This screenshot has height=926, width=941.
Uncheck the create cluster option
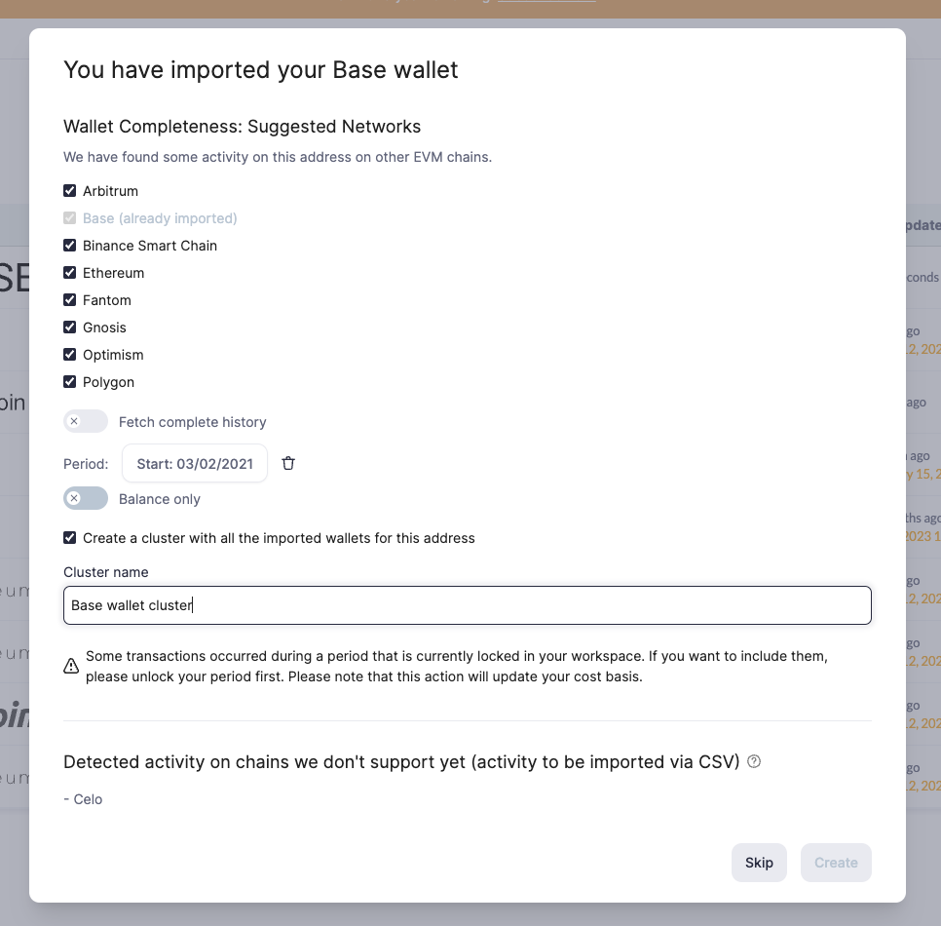pyautogui.click(x=69, y=537)
